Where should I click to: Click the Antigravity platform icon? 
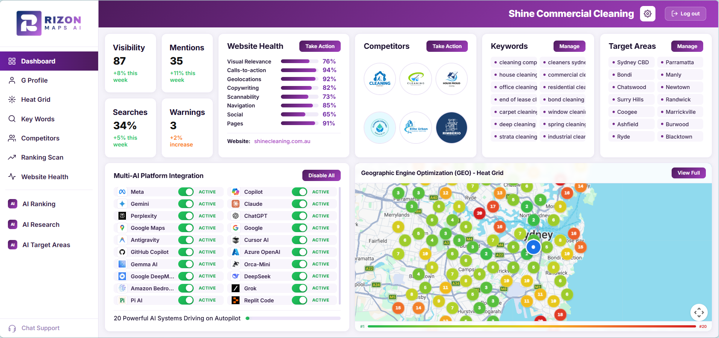point(122,240)
